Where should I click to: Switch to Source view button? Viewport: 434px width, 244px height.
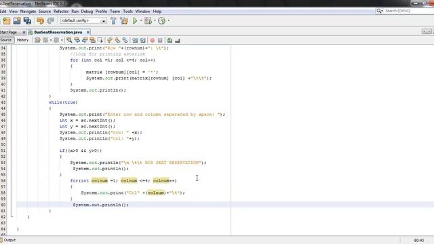click(6, 40)
